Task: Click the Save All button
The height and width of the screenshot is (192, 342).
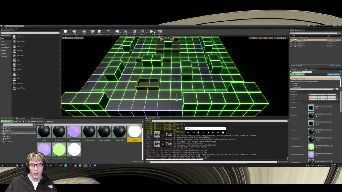Action: pyautogui.click(x=17, y=121)
